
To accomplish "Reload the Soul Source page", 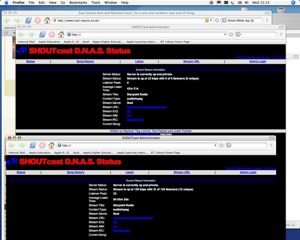I will point(28,20).
